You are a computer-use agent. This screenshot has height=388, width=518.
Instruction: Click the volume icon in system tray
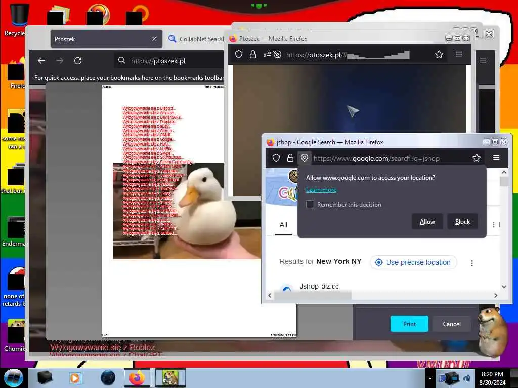point(467,378)
